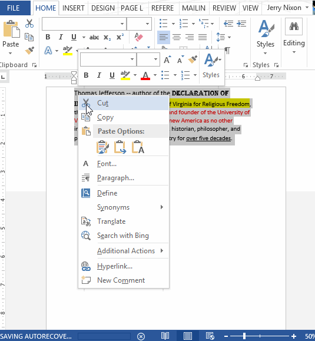315x341 pixels.
Task: Decrease indent in ribbon Paragraph group
Action: click(228, 24)
